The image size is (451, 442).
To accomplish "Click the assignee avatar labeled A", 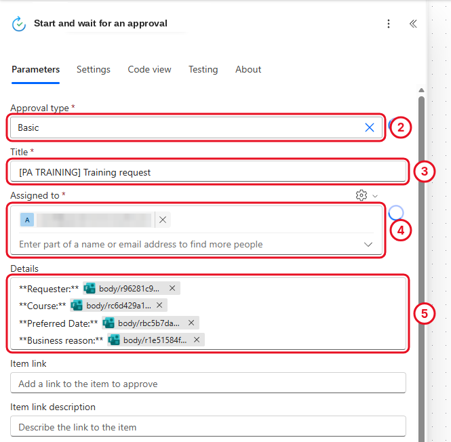I will (x=27, y=220).
